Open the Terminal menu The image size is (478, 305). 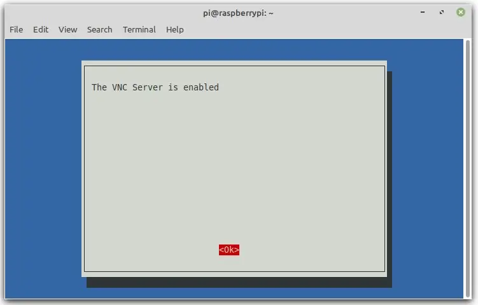click(139, 29)
